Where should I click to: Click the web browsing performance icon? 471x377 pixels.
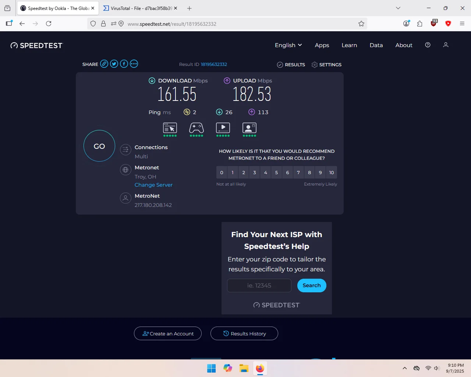pyautogui.click(x=170, y=128)
